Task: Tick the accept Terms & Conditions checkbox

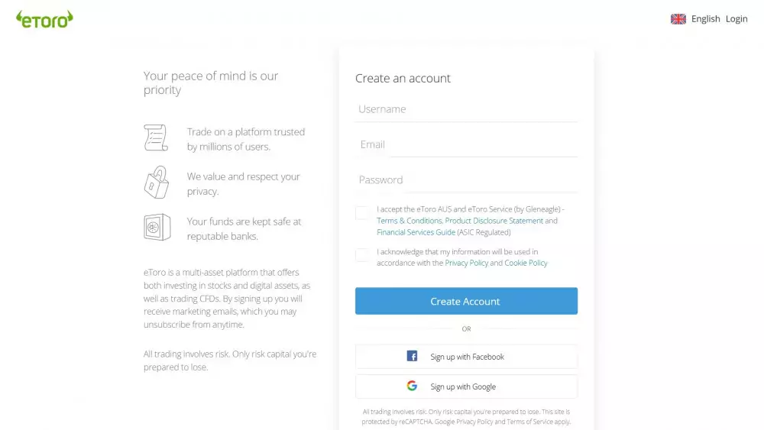Action: (362, 213)
